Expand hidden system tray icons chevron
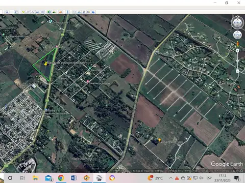 (170, 178)
